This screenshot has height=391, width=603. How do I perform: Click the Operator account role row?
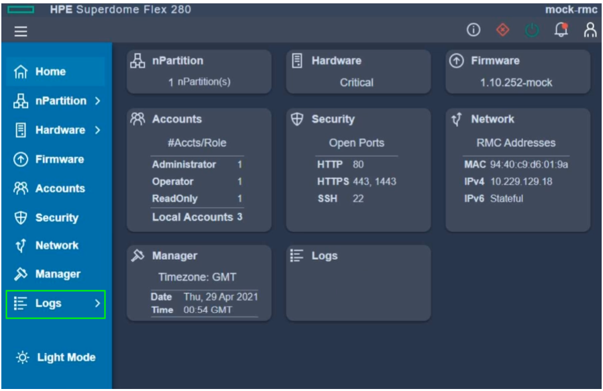[x=197, y=182]
